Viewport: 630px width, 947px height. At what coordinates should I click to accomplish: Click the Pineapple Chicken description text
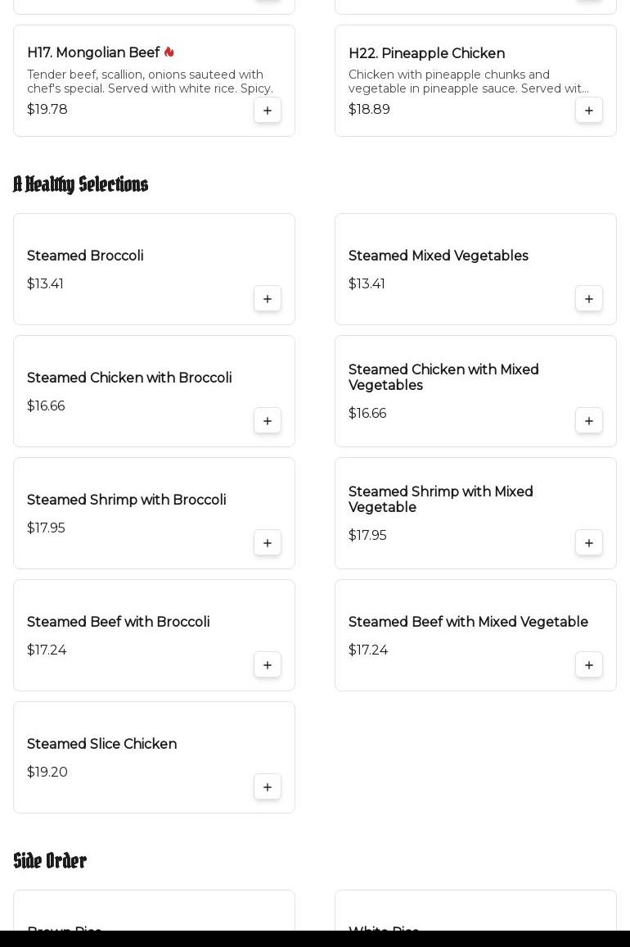click(x=468, y=81)
